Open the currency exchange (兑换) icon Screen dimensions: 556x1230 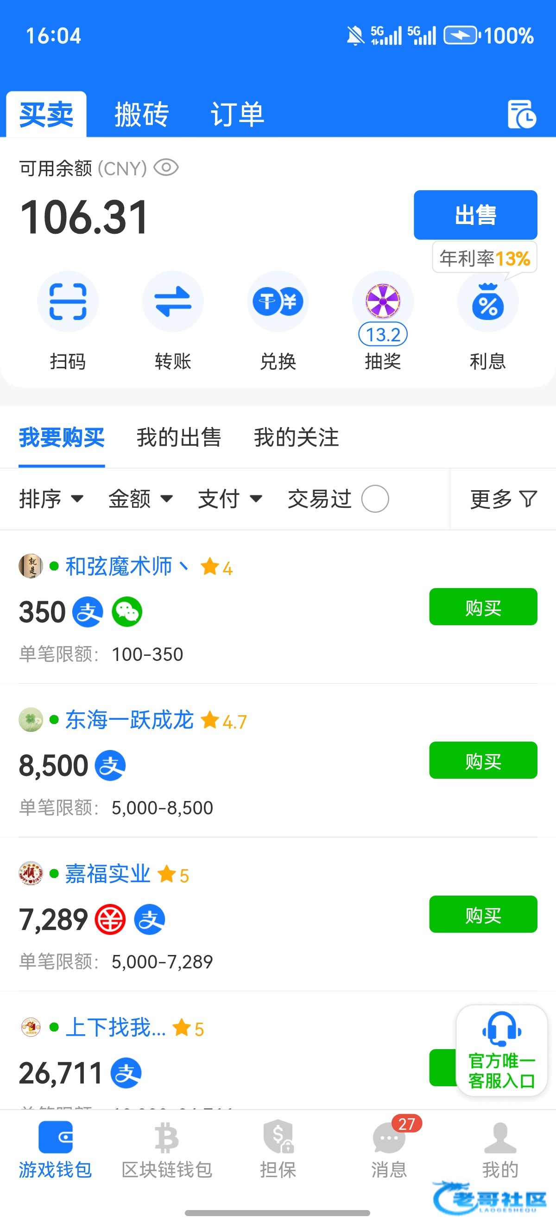coord(278,302)
